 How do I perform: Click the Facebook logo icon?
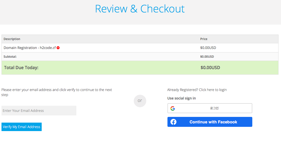pyautogui.click(x=173, y=122)
